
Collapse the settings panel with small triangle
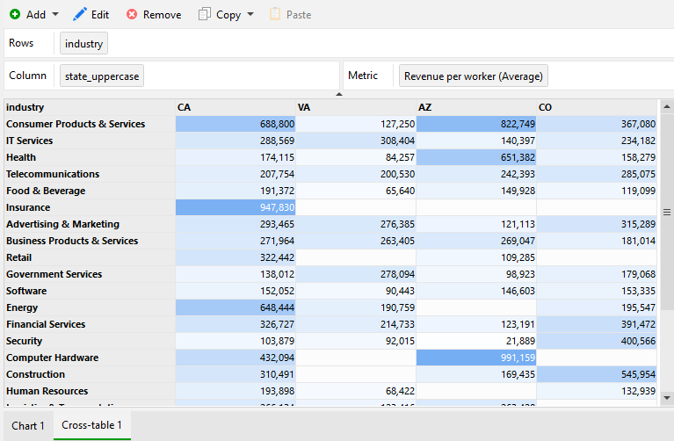(x=339, y=94)
